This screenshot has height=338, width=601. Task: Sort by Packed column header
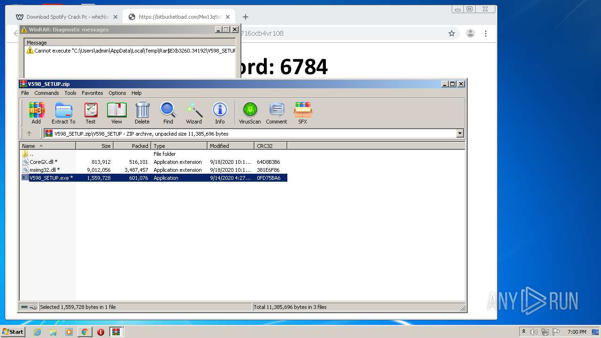tap(132, 146)
